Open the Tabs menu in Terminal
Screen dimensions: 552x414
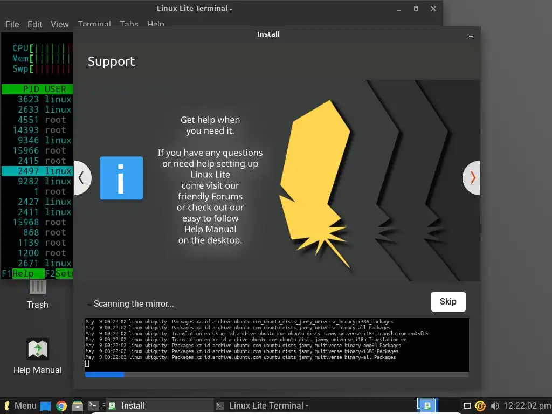(x=129, y=24)
